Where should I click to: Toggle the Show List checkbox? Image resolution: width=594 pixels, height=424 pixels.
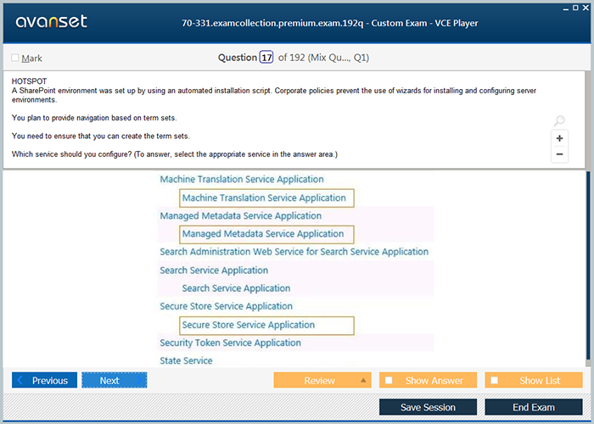(495, 381)
